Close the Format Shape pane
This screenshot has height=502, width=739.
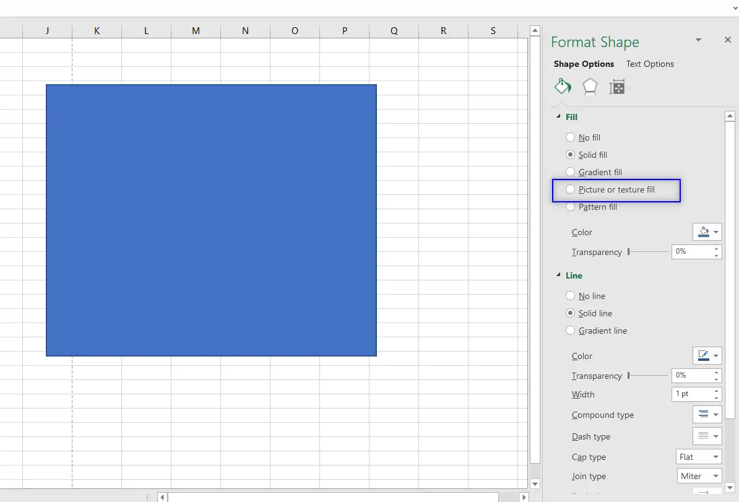[728, 40]
